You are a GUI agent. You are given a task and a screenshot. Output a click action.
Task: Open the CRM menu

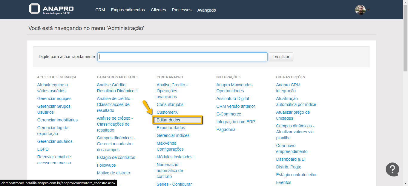coord(100,10)
